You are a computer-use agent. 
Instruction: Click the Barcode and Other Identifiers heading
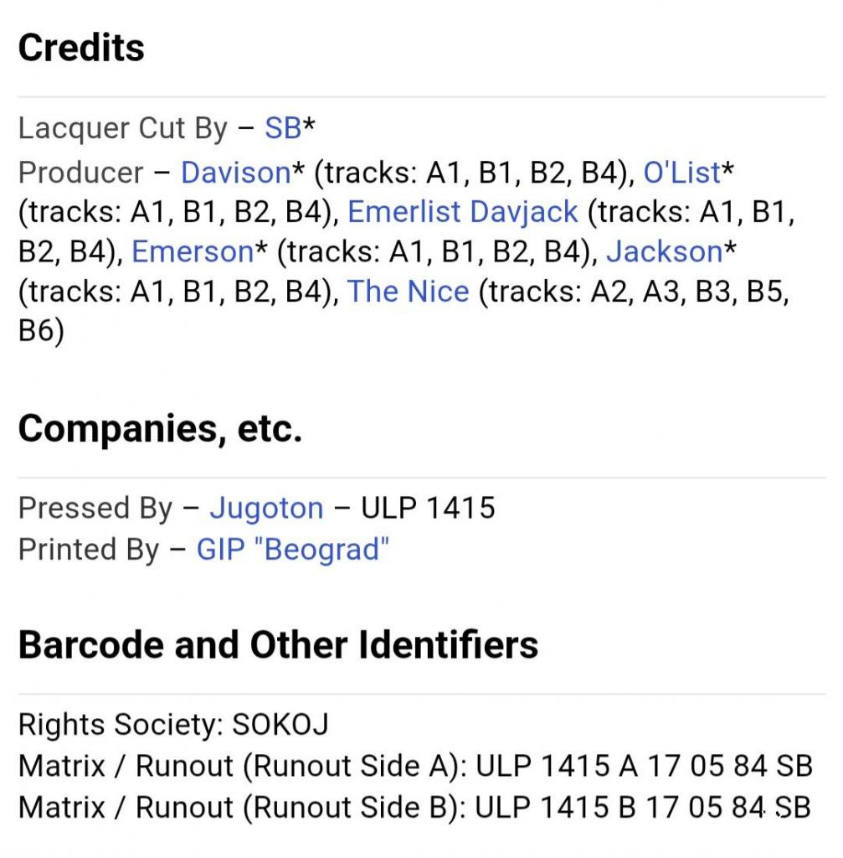pos(278,644)
